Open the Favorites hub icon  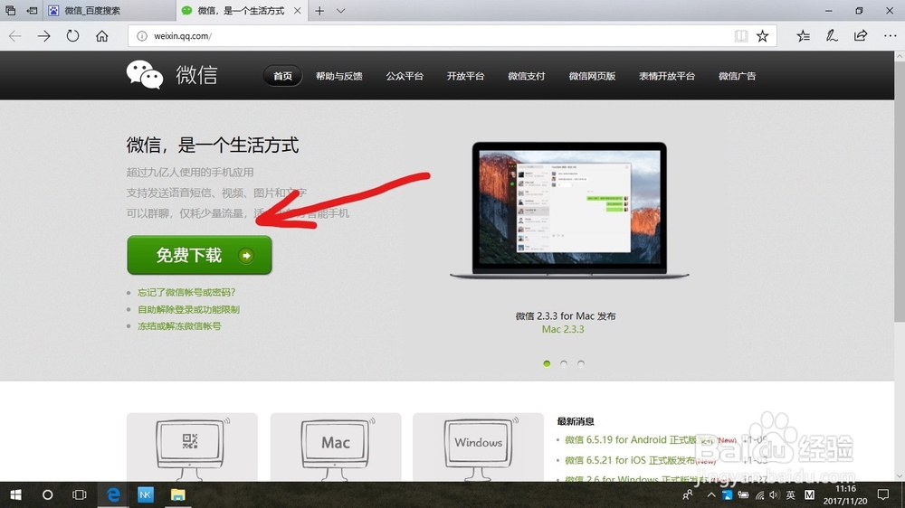point(803,36)
